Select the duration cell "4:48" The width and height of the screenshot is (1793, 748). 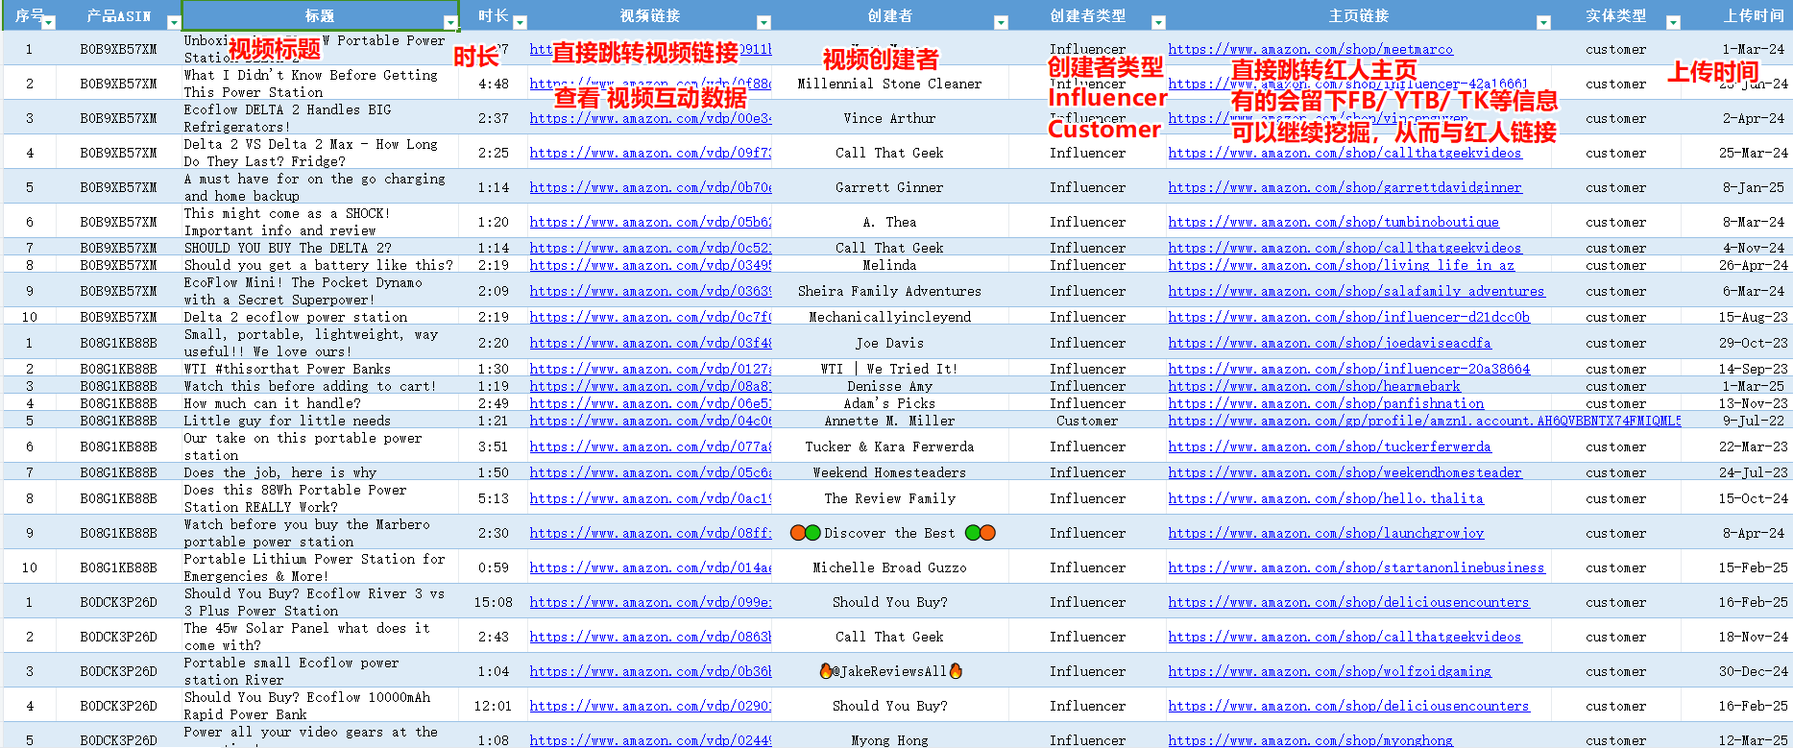[x=494, y=84]
